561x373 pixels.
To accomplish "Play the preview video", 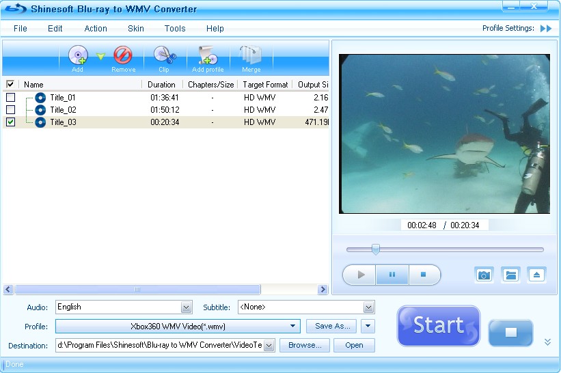I will pos(359,275).
